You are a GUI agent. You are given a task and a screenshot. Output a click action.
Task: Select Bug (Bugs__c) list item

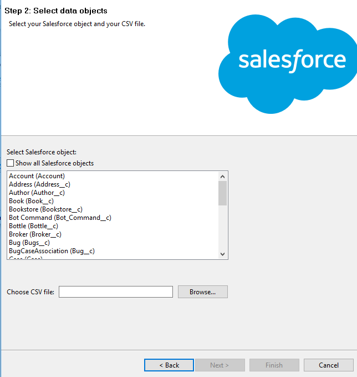point(29,243)
